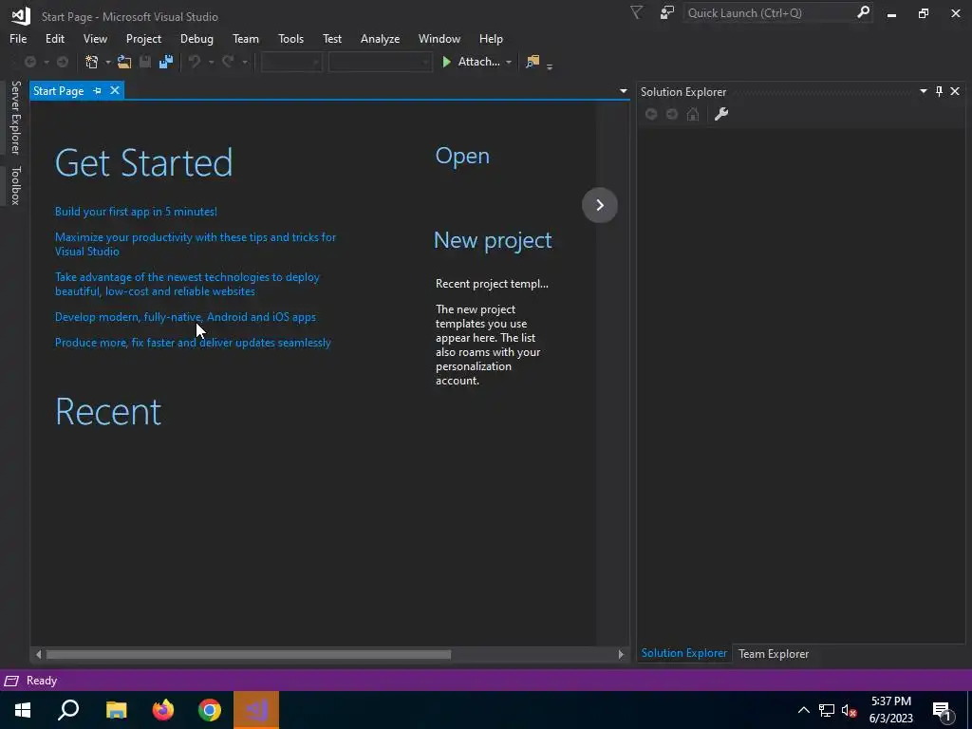Viewport: 972px width, 729px height.
Task: Launch Chrome from the taskbar
Action: pos(210,710)
